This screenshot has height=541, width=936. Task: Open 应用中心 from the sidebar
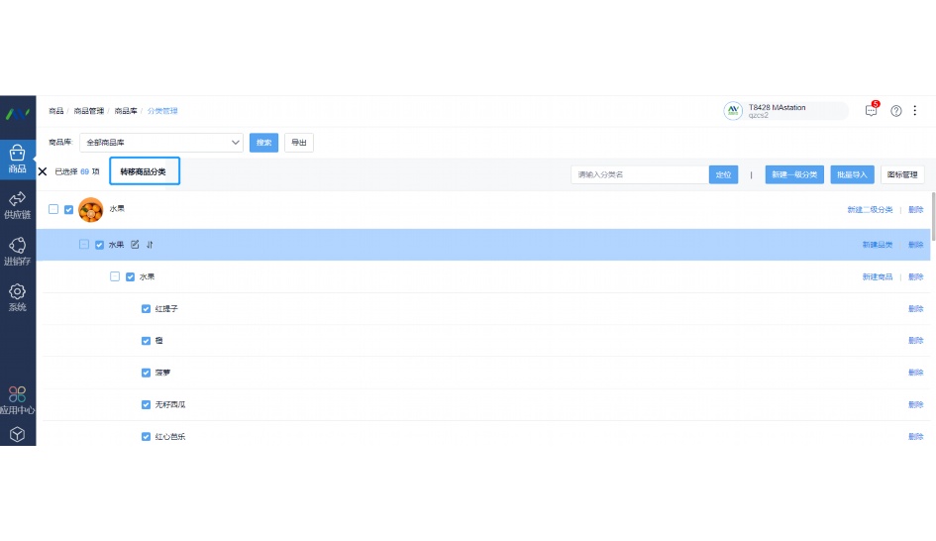tap(17, 400)
